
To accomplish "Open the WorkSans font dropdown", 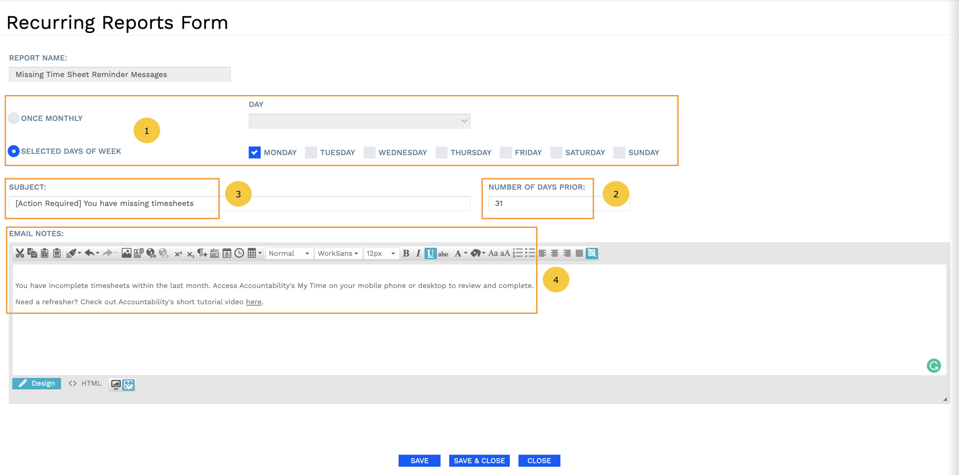I will 338,253.
